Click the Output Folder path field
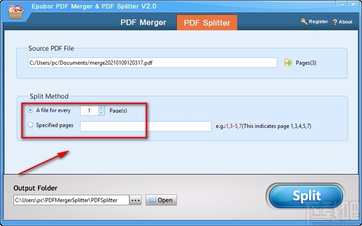Screen dimensions: 362x226 (71, 200)
